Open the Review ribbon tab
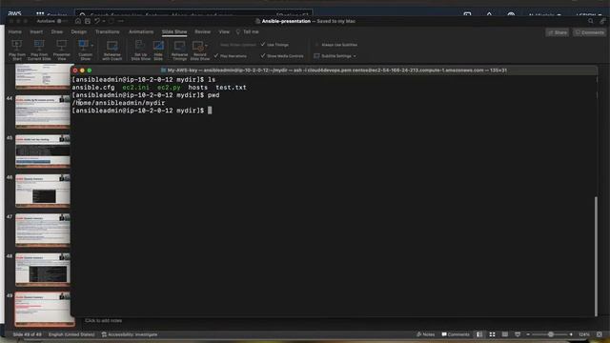This screenshot has width=610, height=343. coord(202,31)
